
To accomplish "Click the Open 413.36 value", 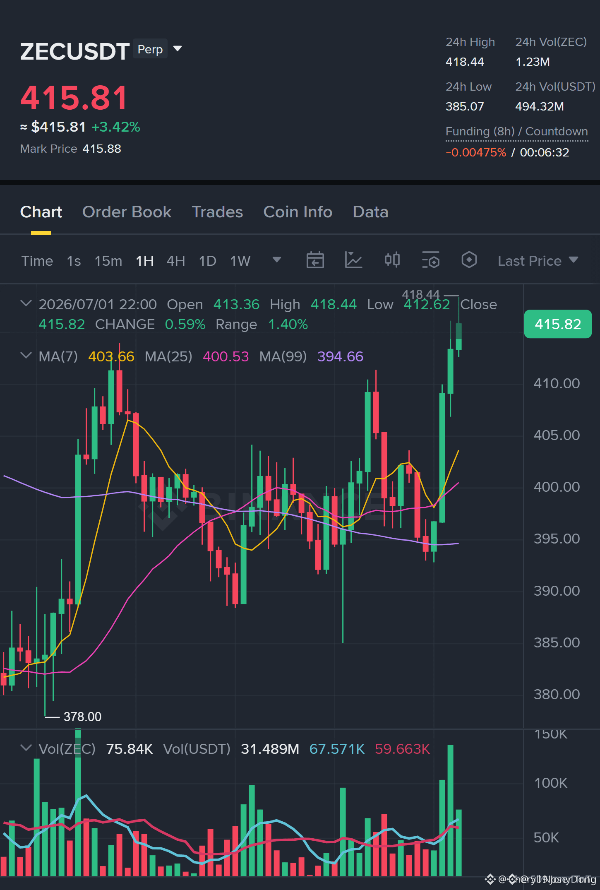I will click(x=236, y=304).
